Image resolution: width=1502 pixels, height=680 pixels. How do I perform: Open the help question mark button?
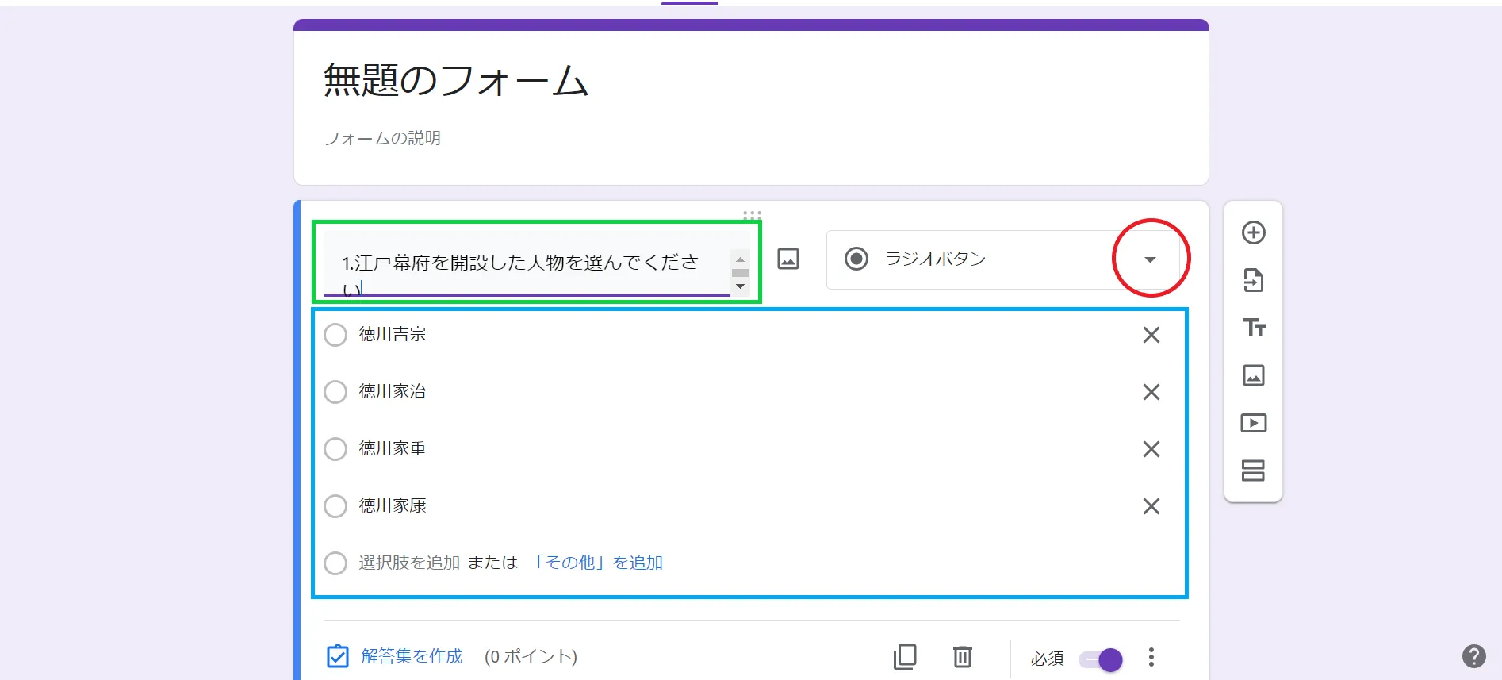point(1473,656)
